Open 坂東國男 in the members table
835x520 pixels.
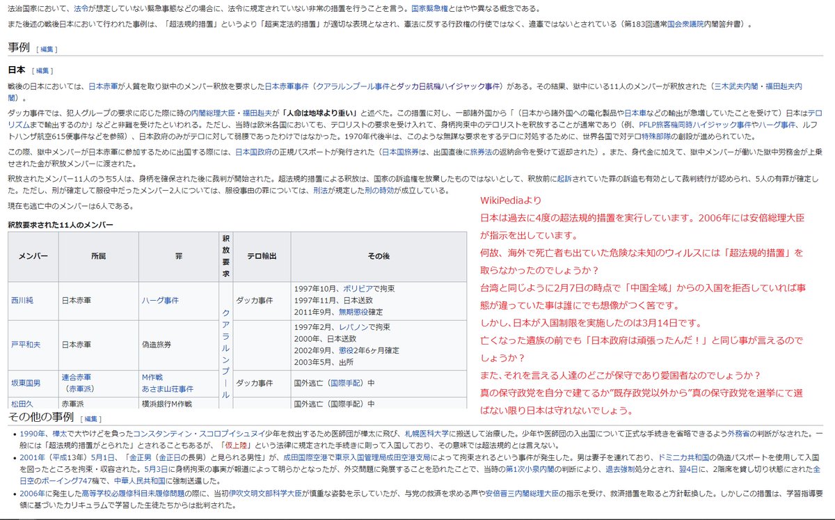pyautogui.click(x=26, y=383)
